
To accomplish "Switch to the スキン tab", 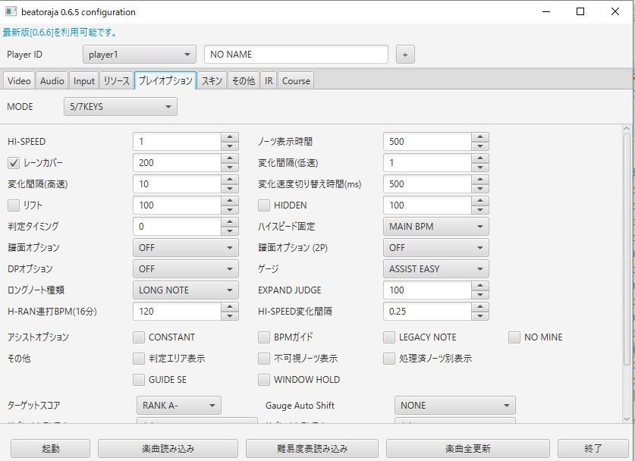I will [212, 80].
